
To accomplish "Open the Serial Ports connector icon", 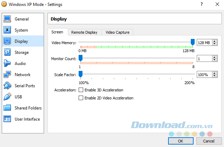I will (x=7, y=85).
